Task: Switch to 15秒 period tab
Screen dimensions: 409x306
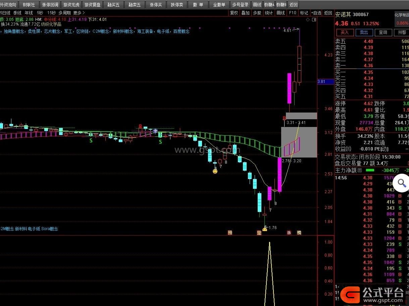Action: tap(51, 13)
